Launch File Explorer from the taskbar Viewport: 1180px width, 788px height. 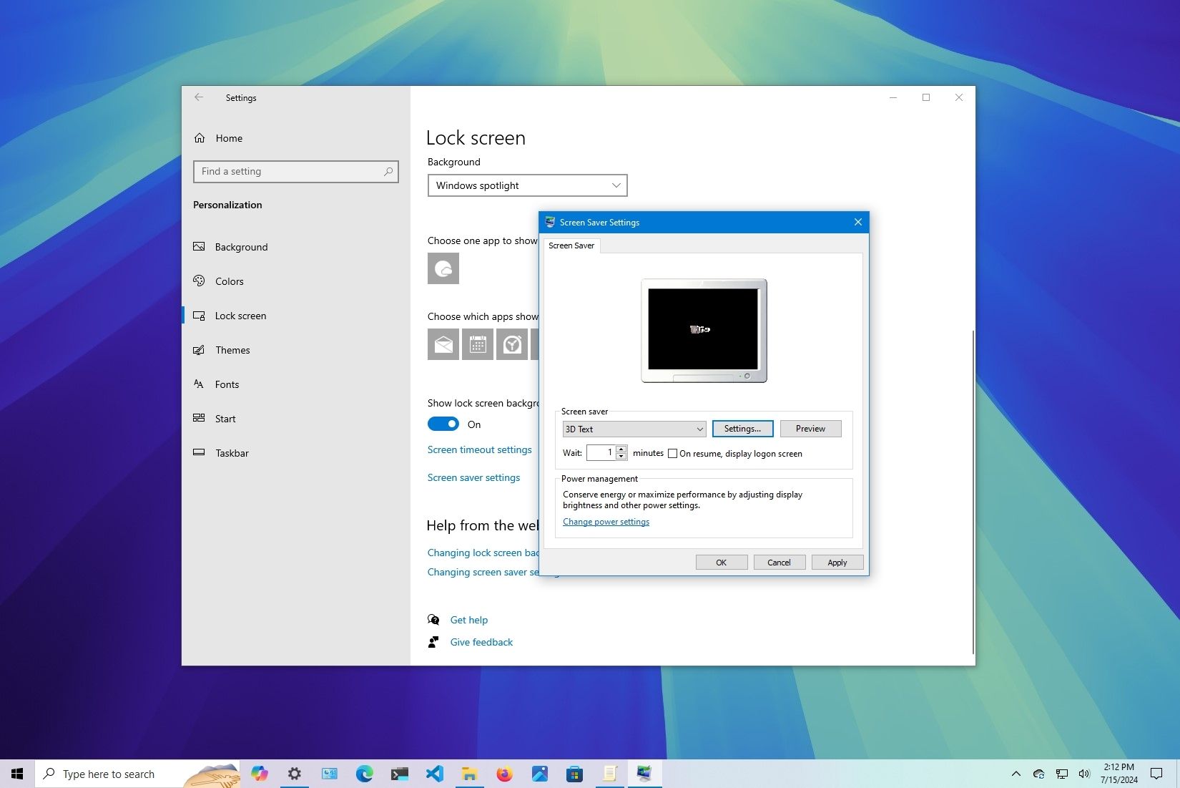coord(469,774)
